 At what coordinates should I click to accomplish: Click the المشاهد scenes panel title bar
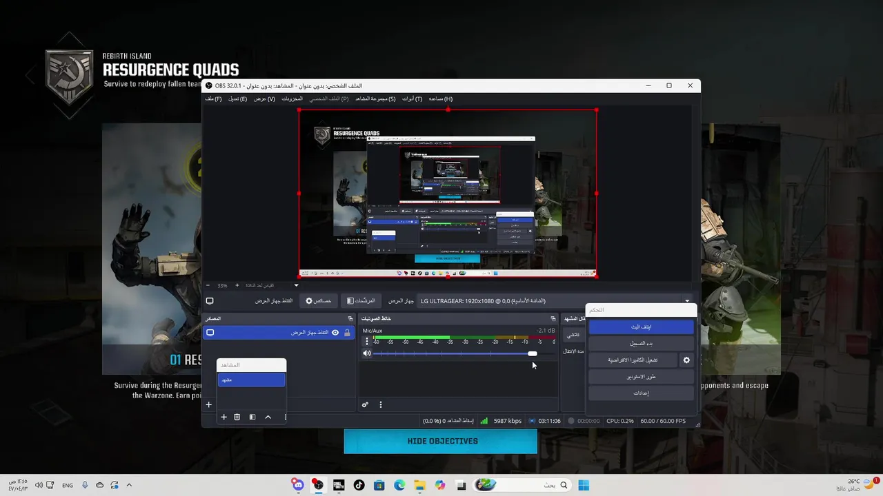point(251,364)
